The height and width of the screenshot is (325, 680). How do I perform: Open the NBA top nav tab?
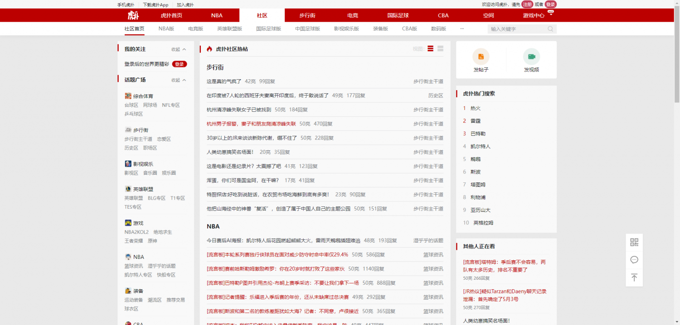point(217,15)
